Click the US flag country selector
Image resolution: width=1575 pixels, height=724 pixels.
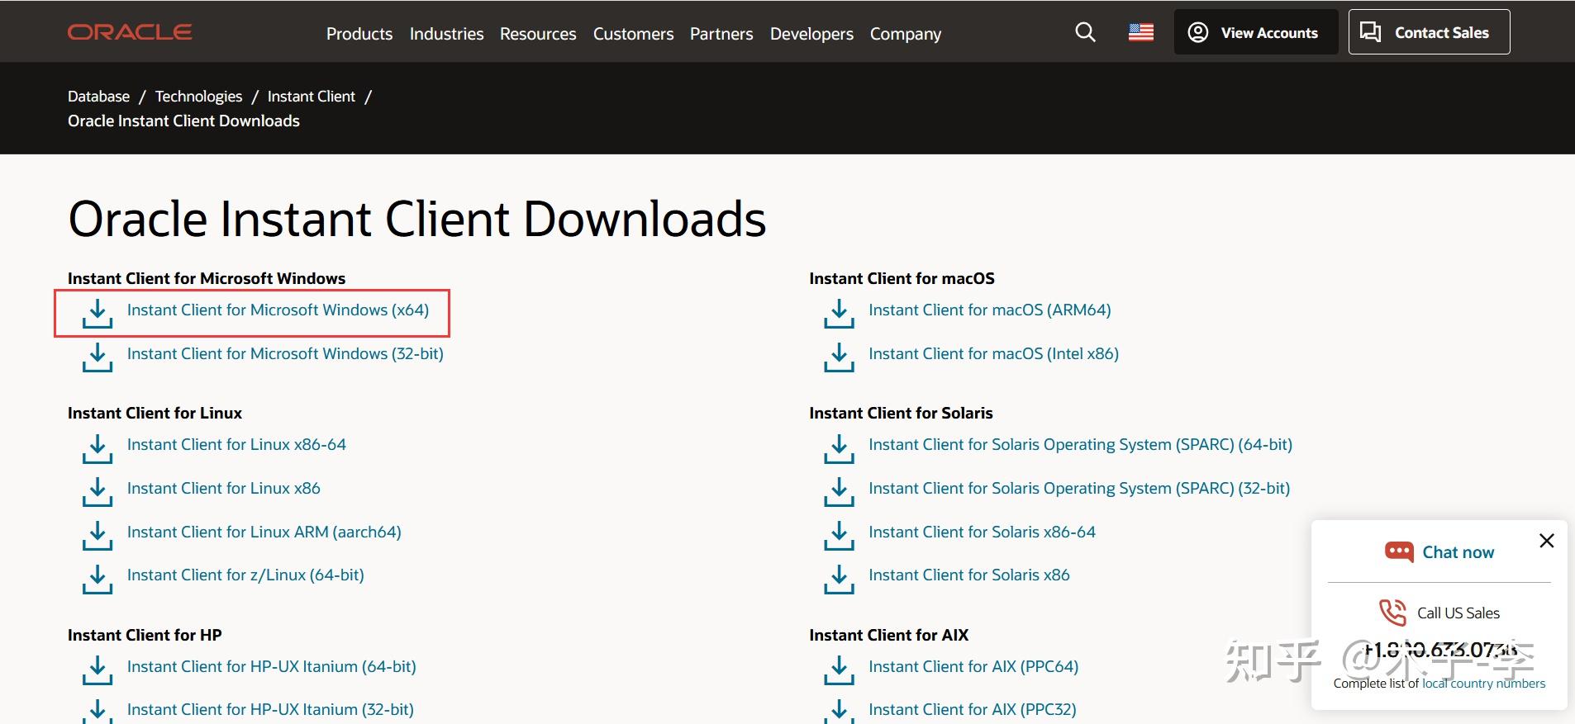(1140, 32)
